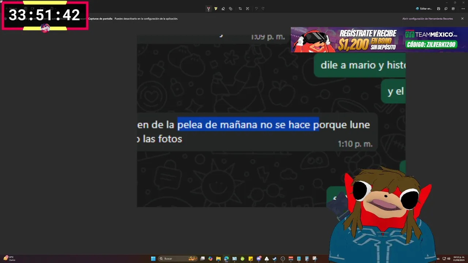Click the taskbar Buscar search box
Screen dimensions: 468x263
pos(178,259)
